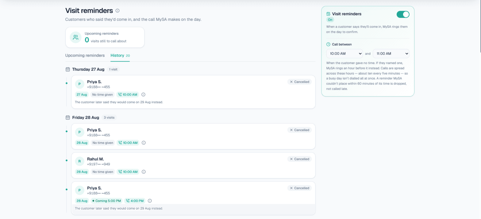Switch to the Upcoming reminders tab
The image size is (481, 219).
pyautogui.click(x=85, y=55)
